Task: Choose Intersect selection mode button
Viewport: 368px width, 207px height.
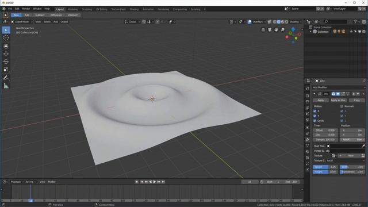Action: click(73, 15)
